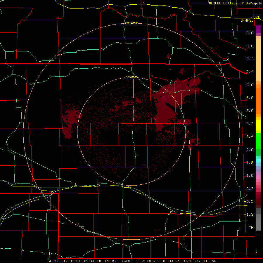
Task: Click the DKD station label
Action: point(257,17)
